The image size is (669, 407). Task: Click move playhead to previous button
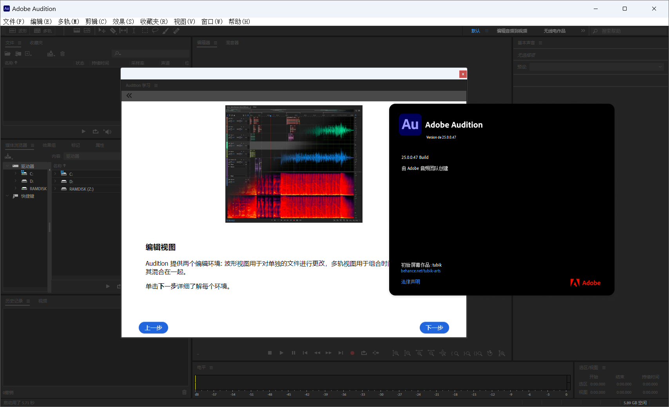pos(305,353)
